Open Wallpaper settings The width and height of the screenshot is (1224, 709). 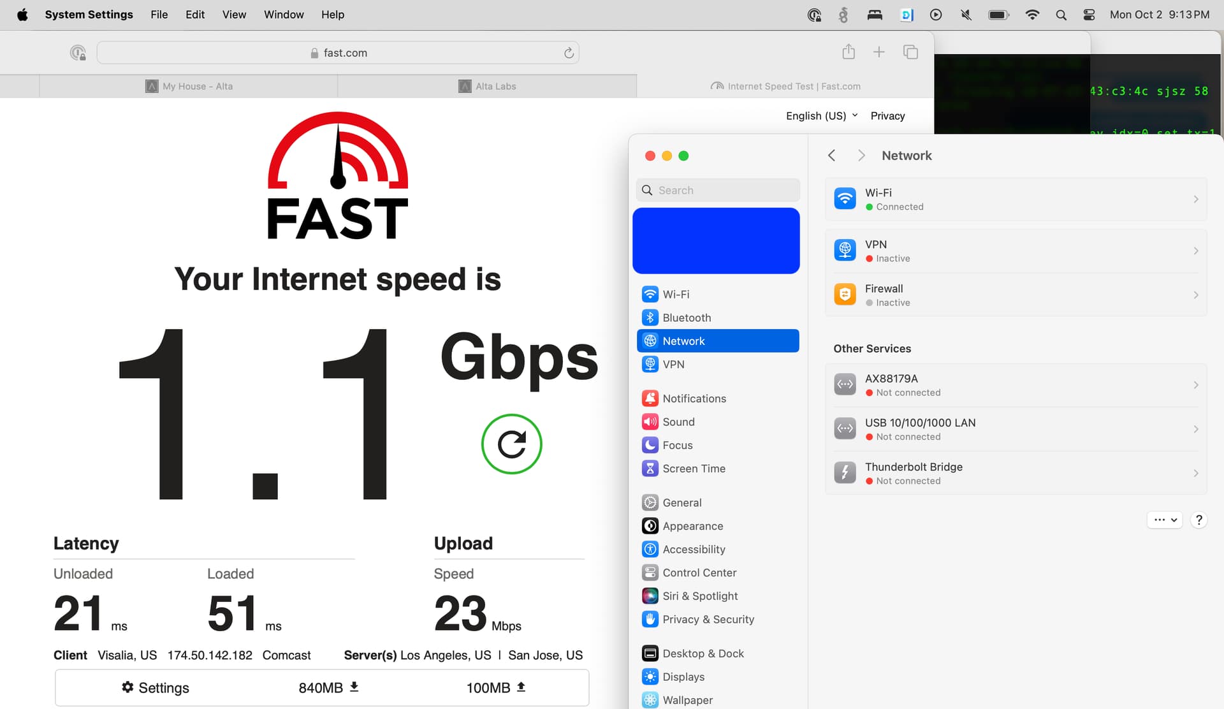coord(718,699)
